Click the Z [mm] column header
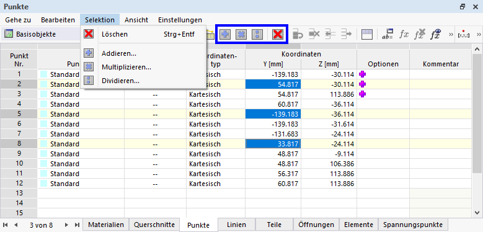Screen dimensions: 483x232 (x=329, y=64)
